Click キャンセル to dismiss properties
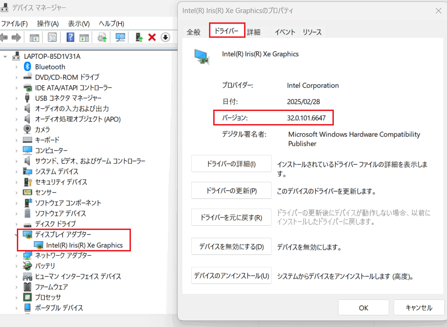 click(x=419, y=308)
